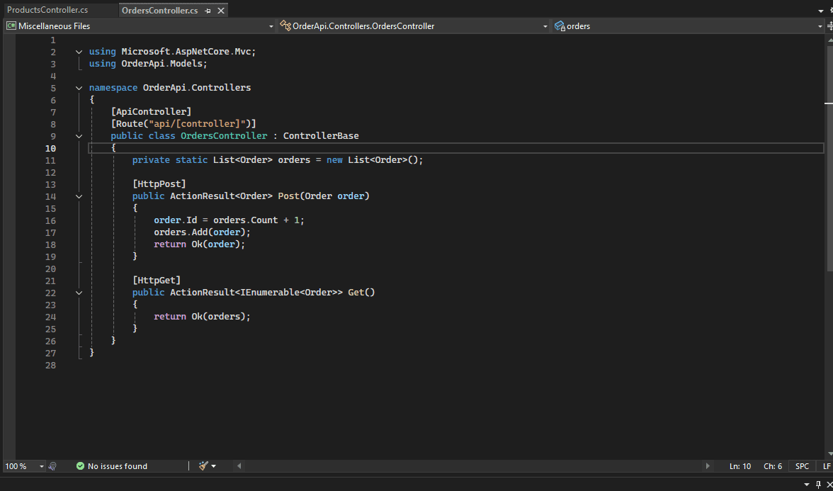Image resolution: width=833 pixels, height=491 pixels.
Task: Click the orders.Count expression
Action: pos(245,220)
